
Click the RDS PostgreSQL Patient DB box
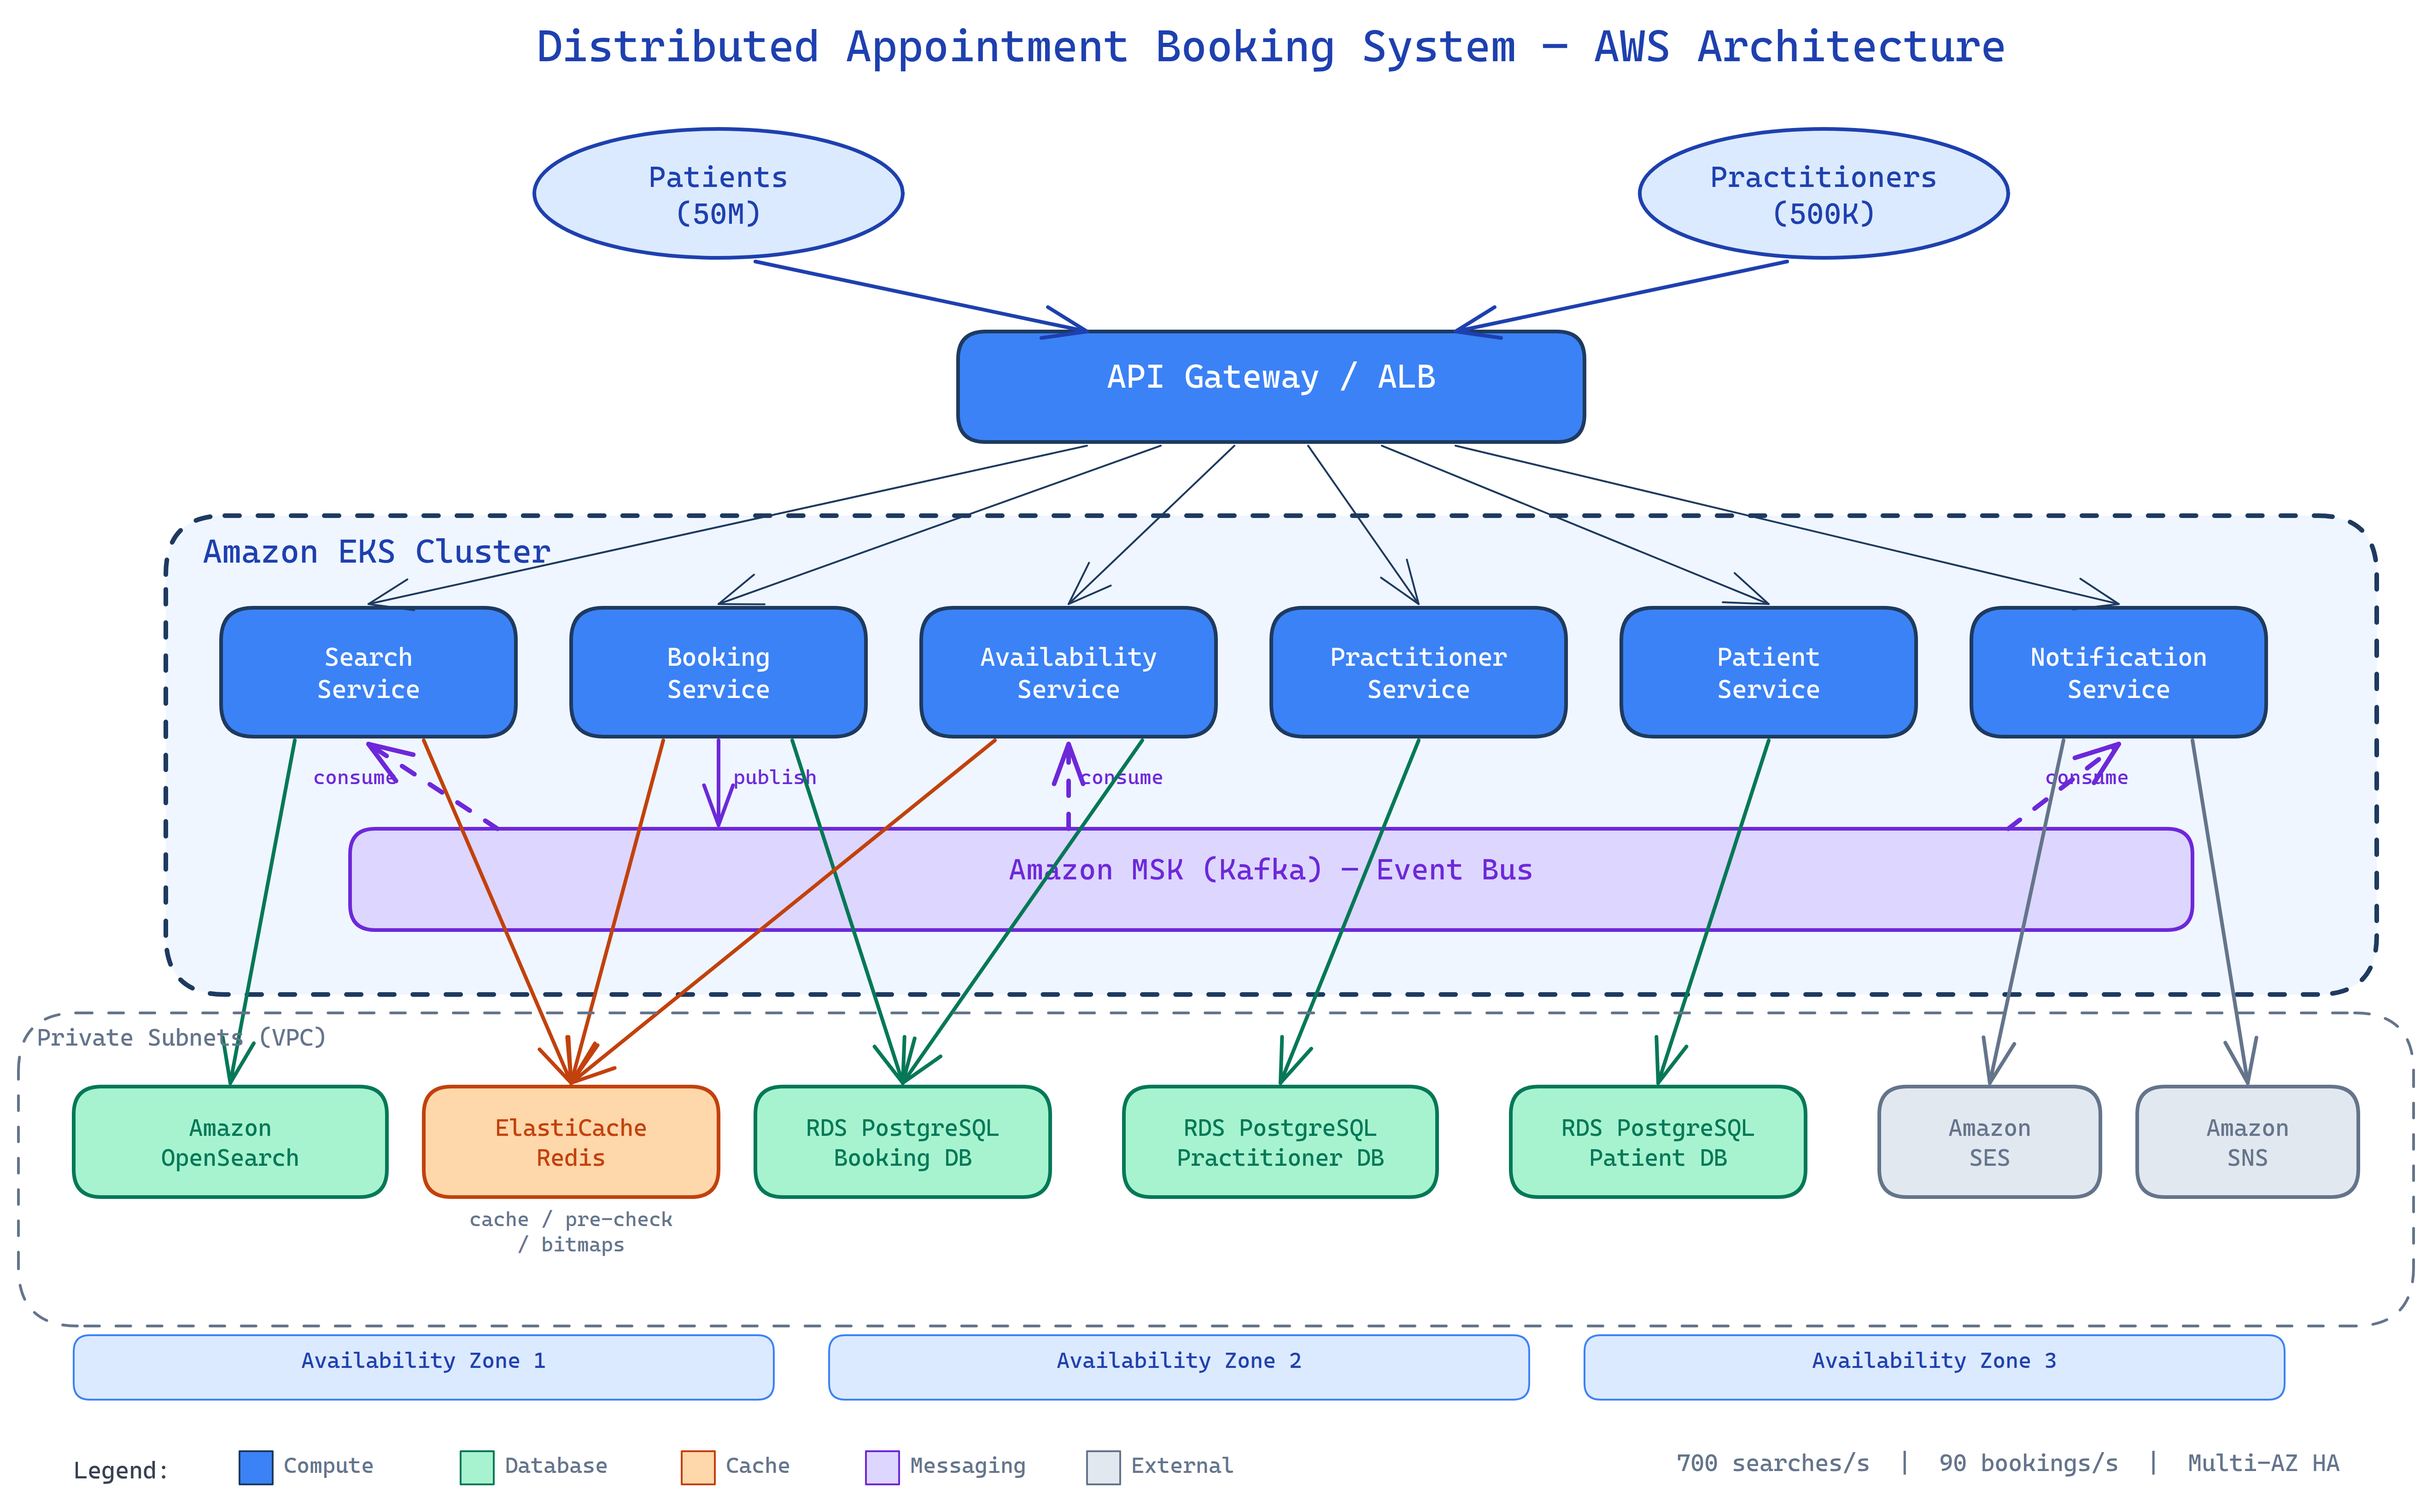(1657, 1142)
